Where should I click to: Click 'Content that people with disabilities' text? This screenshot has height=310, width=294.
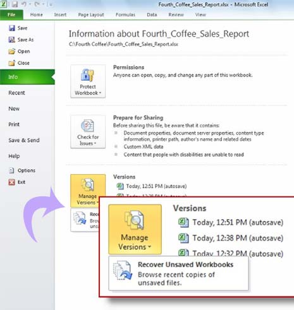pyautogui.click(x=183, y=155)
